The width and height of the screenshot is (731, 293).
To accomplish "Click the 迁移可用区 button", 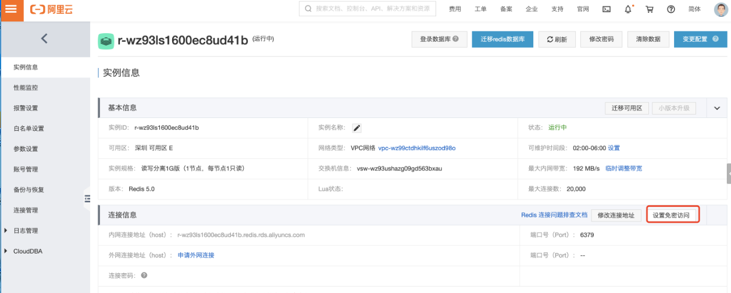I will point(627,108).
